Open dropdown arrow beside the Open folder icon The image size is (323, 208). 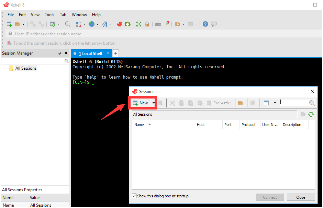(x=23, y=24)
